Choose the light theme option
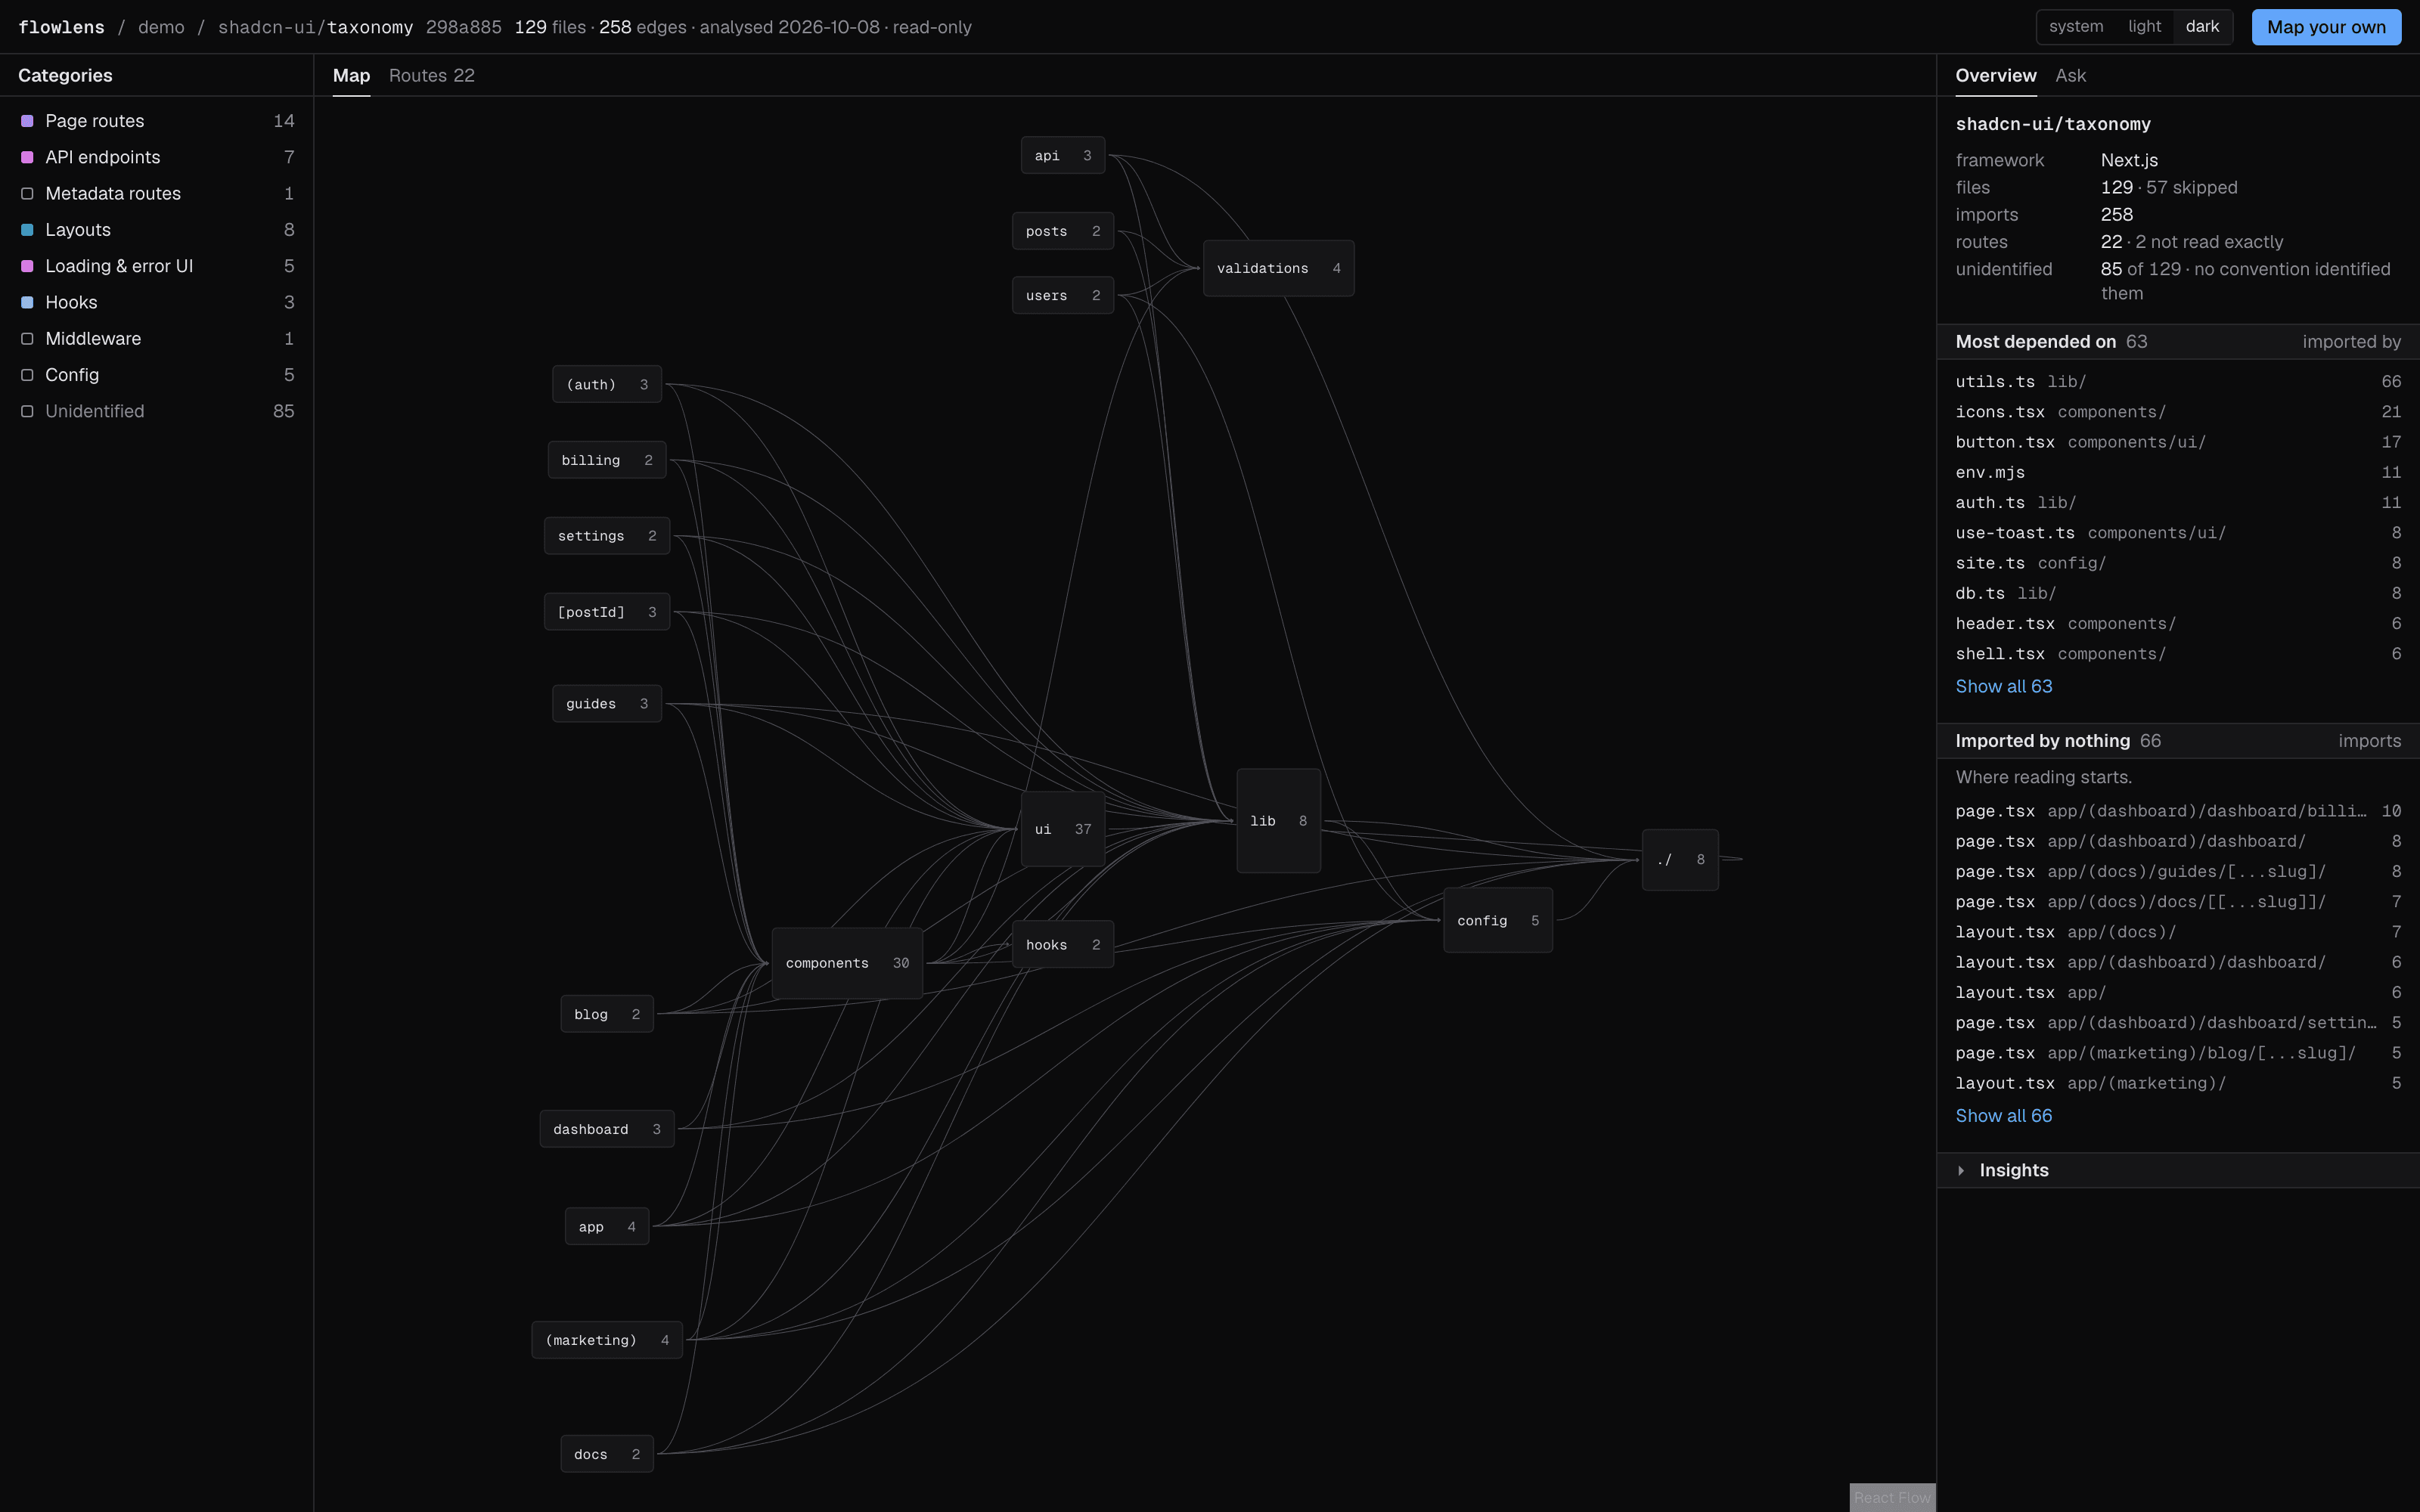Image resolution: width=2420 pixels, height=1512 pixels. (x=2144, y=27)
